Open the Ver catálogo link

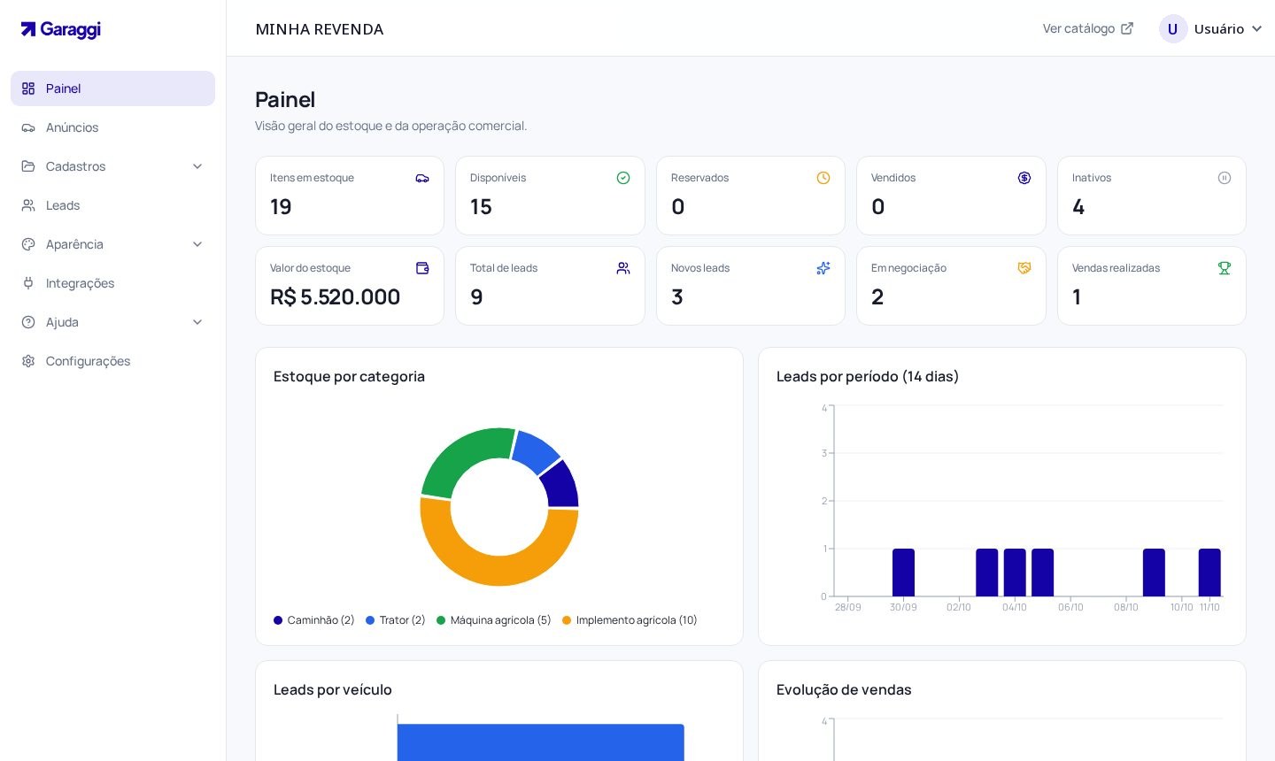1088,28
